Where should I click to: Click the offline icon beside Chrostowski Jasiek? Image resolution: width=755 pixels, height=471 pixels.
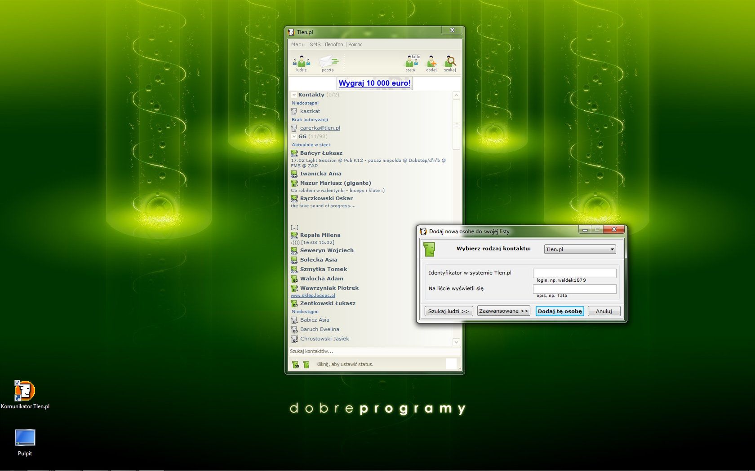(x=294, y=339)
